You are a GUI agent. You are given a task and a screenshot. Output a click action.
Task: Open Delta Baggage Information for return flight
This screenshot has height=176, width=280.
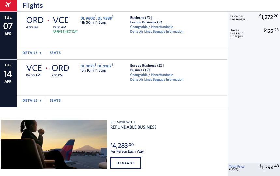point(157,80)
